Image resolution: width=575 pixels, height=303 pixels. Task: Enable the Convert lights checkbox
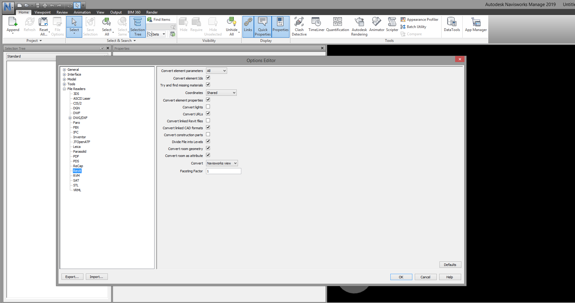point(208,106)
